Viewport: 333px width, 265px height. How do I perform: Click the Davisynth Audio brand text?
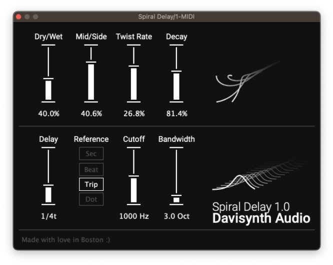pos(261,218)
